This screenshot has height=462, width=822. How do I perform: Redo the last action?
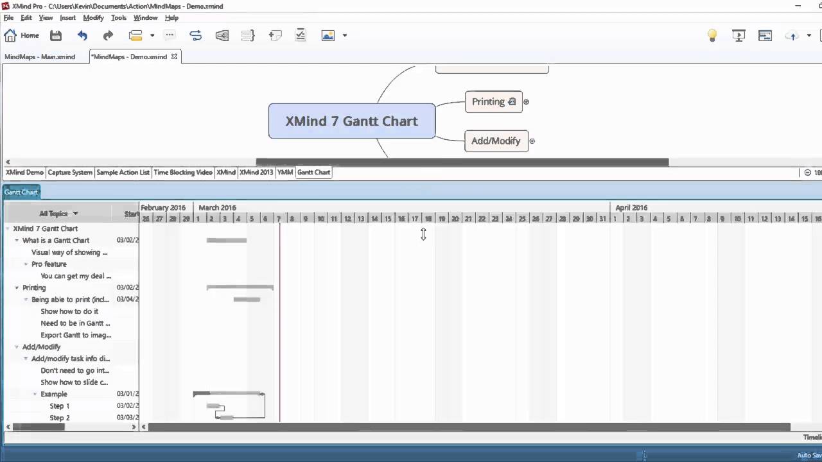point(108,35)
